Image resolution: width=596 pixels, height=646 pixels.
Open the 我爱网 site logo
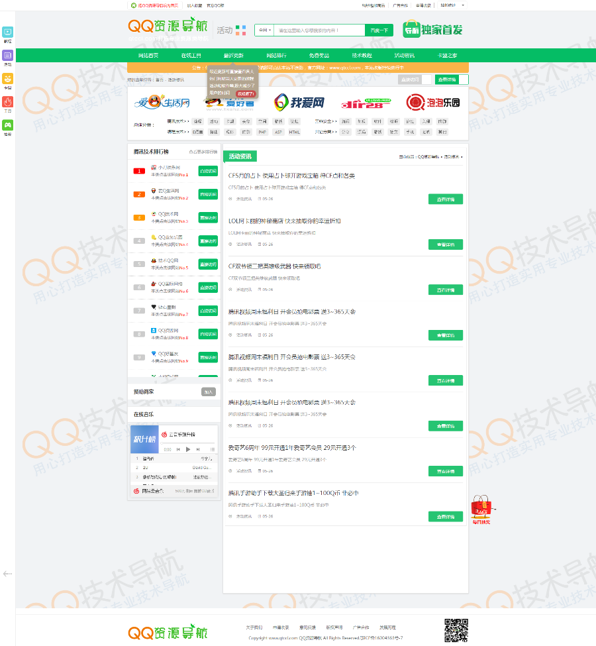pos(299,102)
